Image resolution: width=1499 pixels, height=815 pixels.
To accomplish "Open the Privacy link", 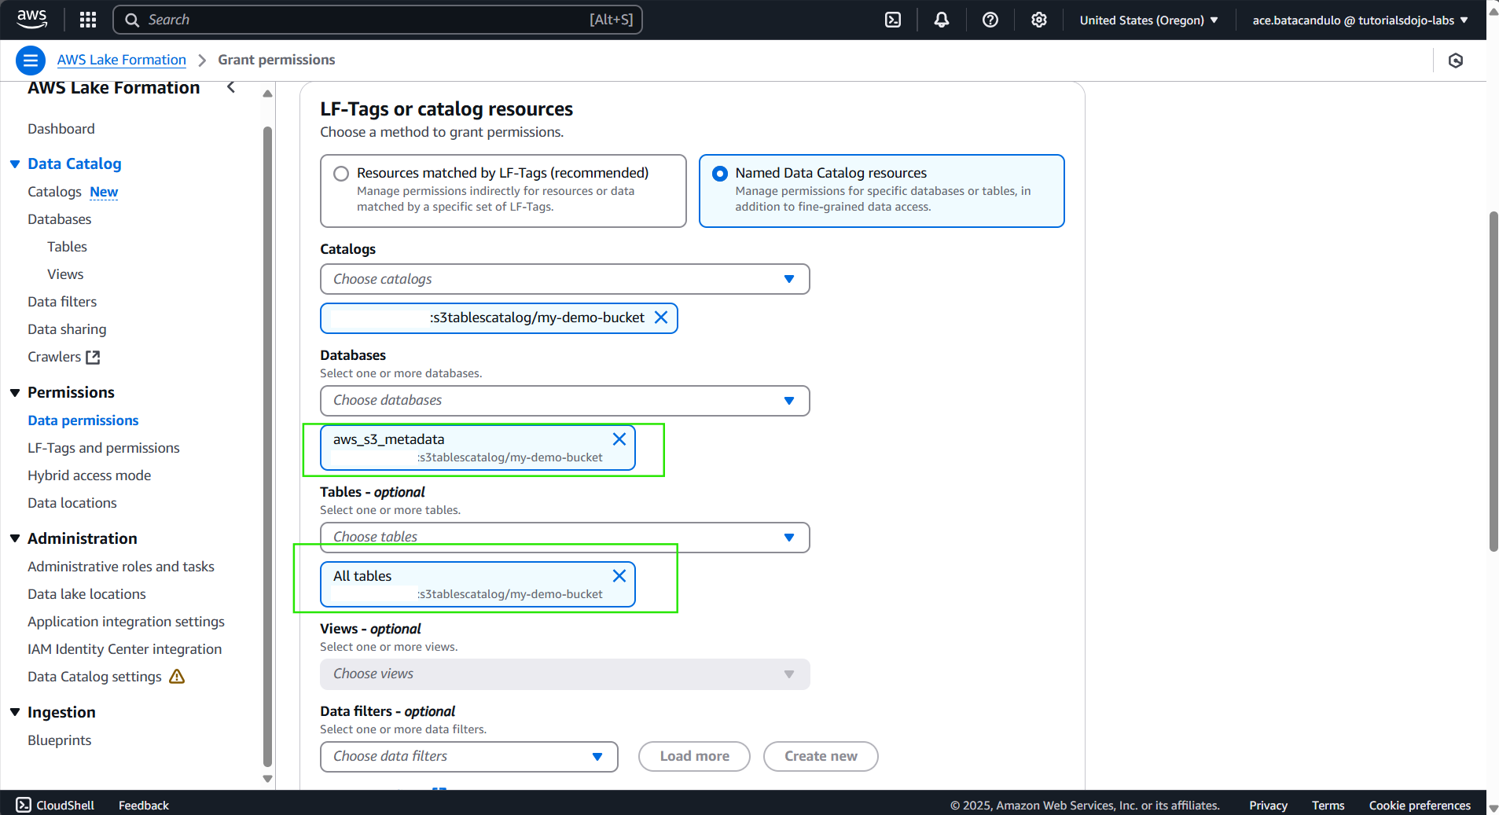I will (x=1268, y=805).
